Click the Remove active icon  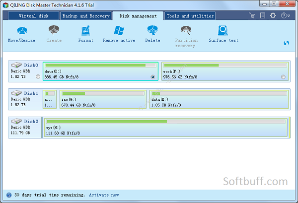pos(119,30)
